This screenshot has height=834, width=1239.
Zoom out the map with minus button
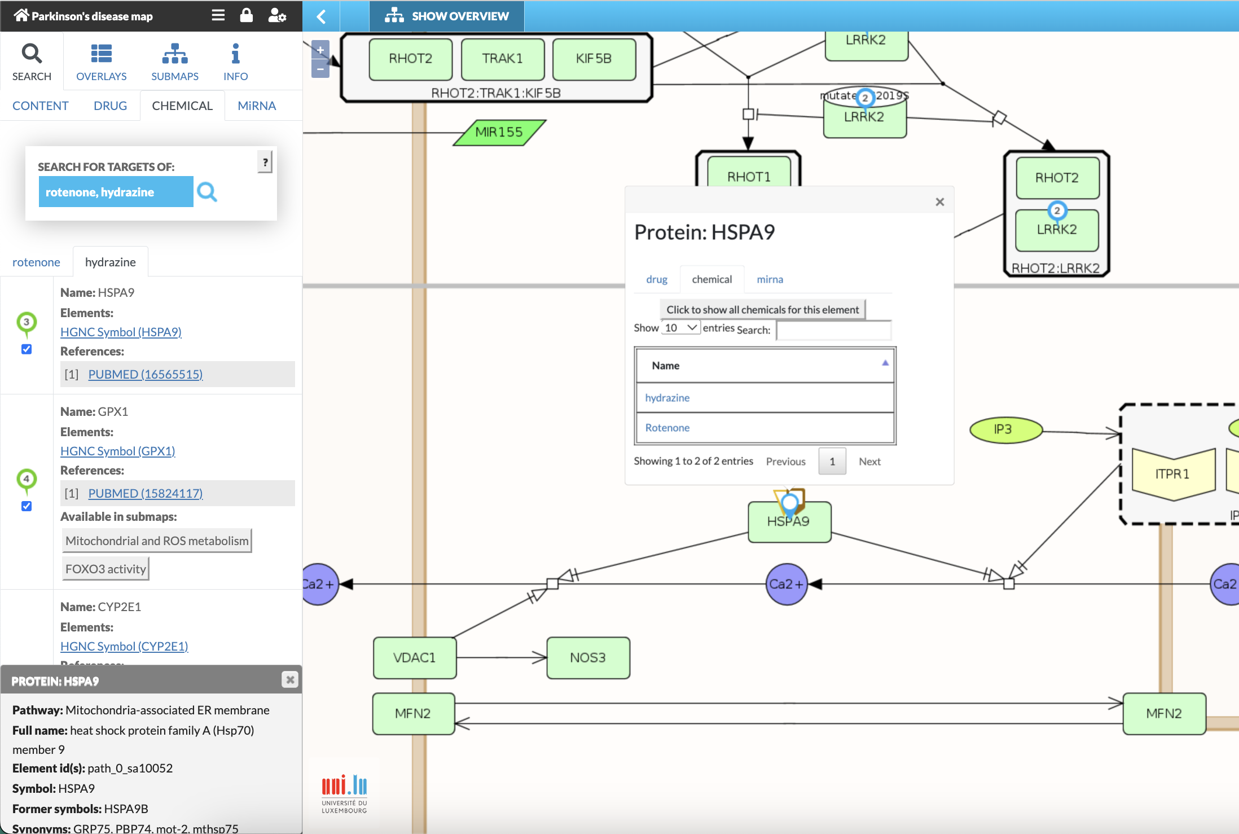[x=320, y=69]
